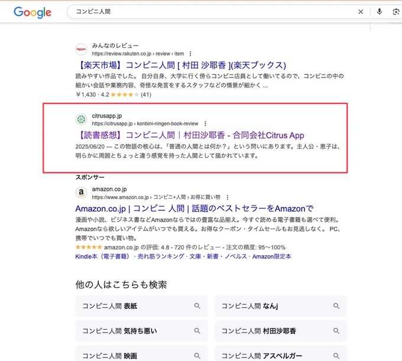Search related コンビニ人間 気持ち悪い

pyautogui.click(x=141, y=331)
